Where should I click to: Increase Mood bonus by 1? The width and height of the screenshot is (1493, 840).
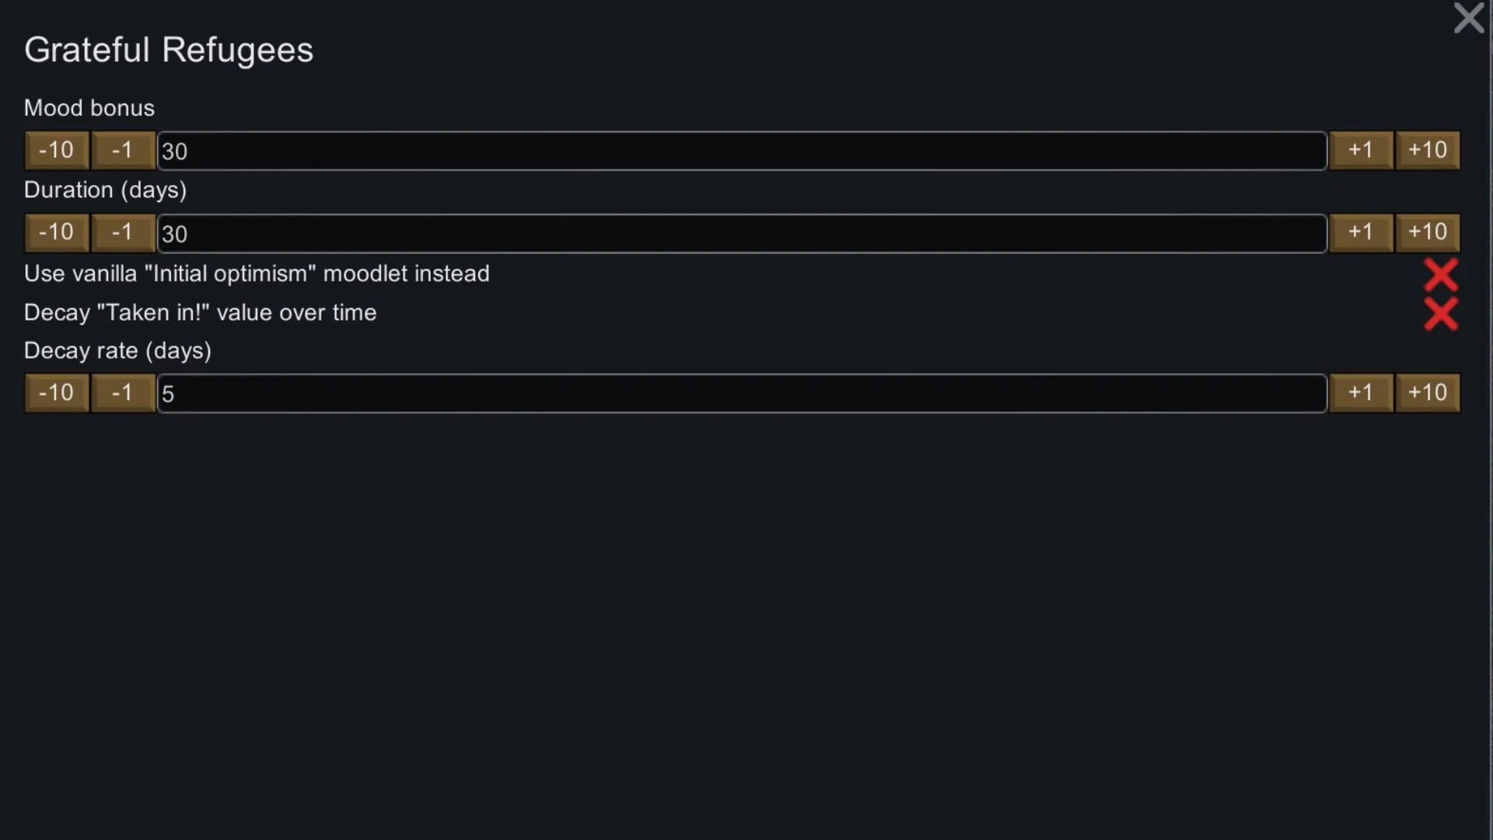click(1360, 150)
